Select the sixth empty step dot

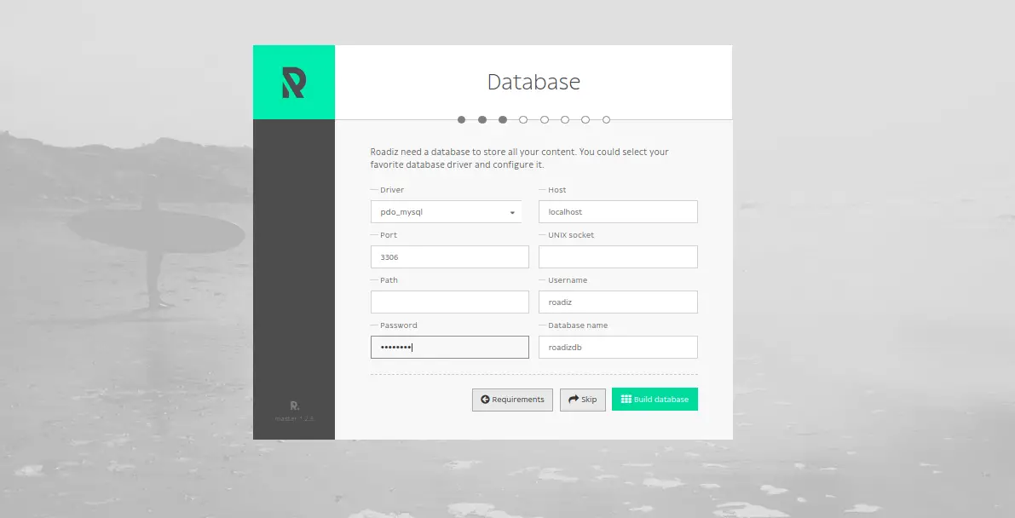pos(565,120)
